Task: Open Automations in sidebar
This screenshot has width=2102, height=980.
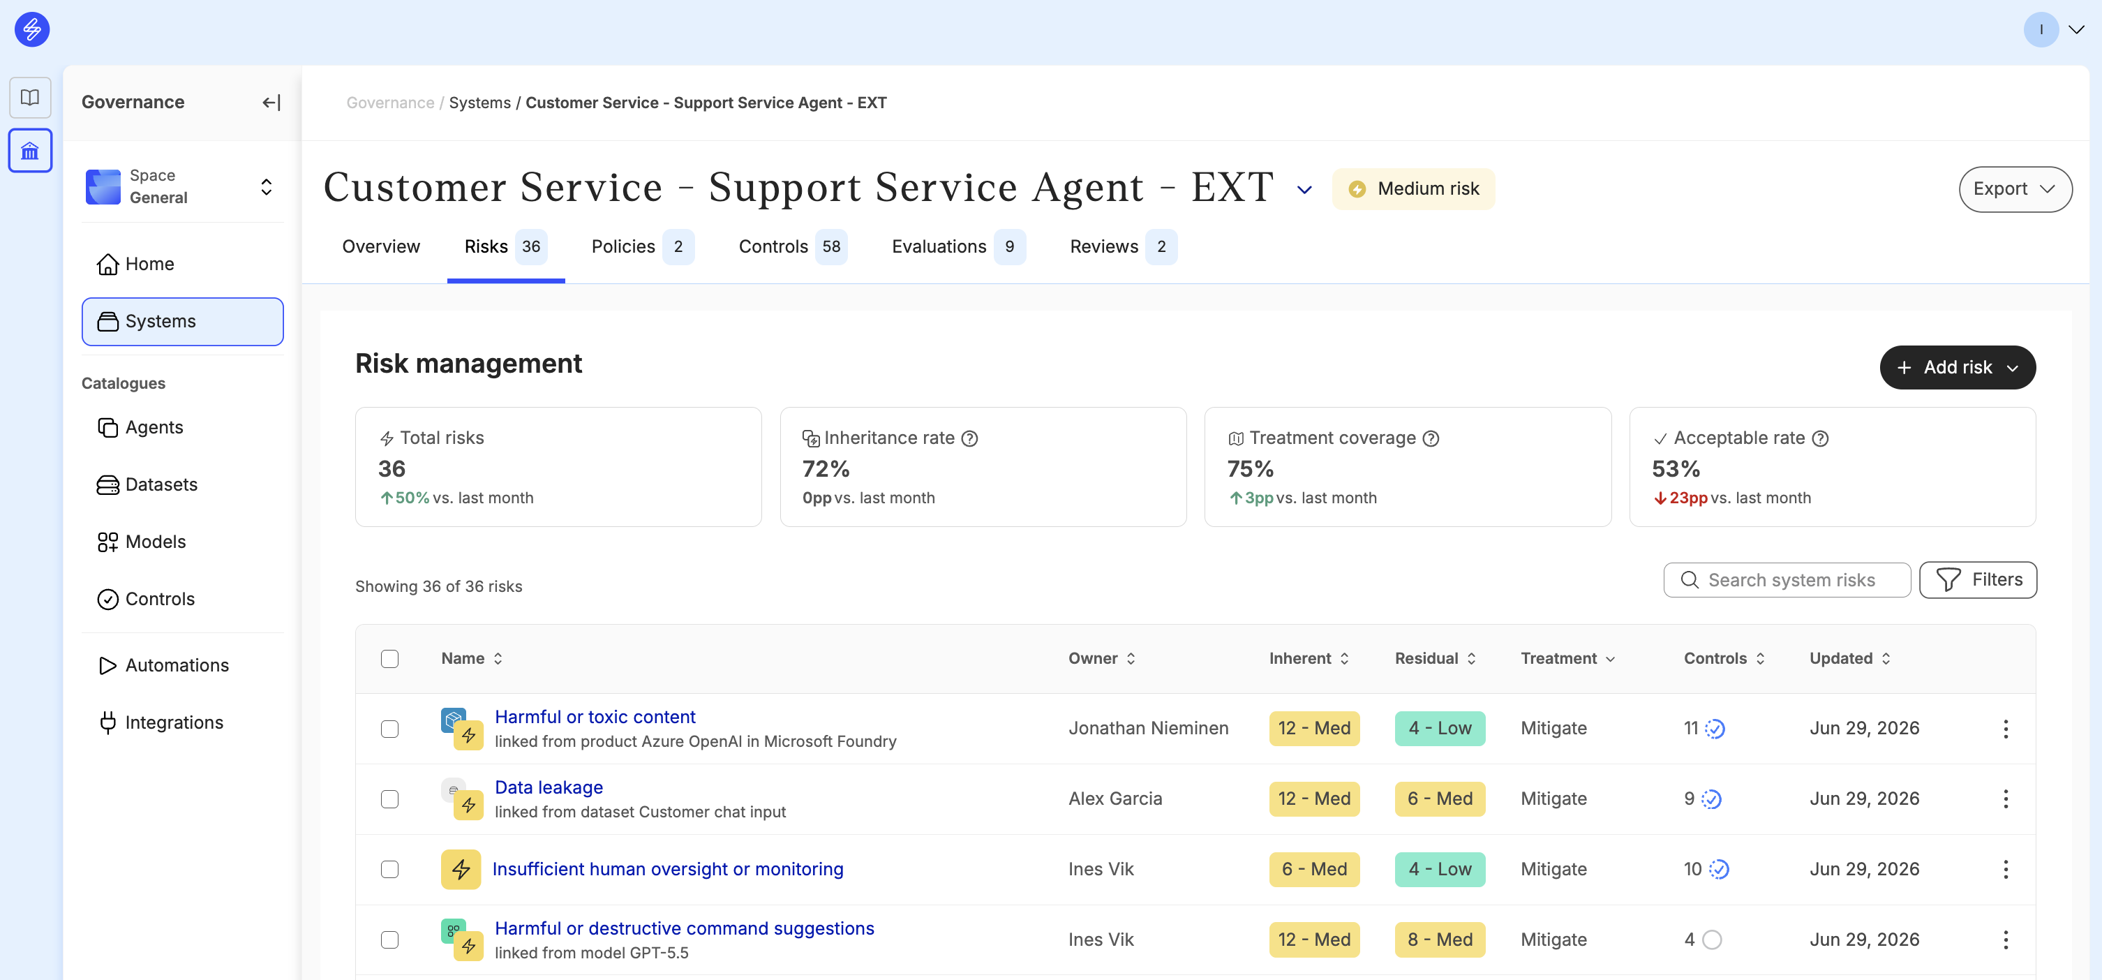Action: 182,665
